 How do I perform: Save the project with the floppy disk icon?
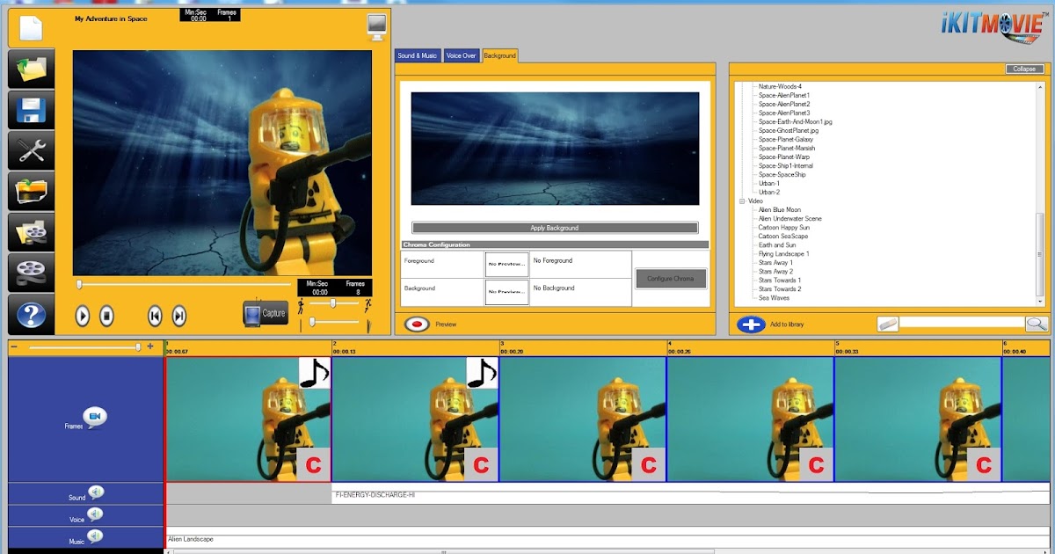coord(32,110)
